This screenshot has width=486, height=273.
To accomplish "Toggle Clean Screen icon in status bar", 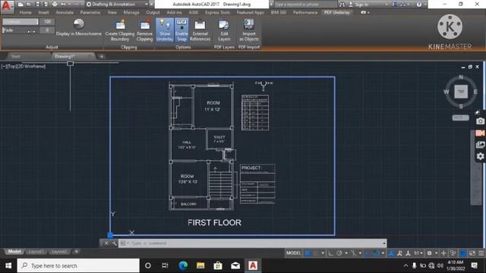I will pyautogui.click(x=472, y=253).
